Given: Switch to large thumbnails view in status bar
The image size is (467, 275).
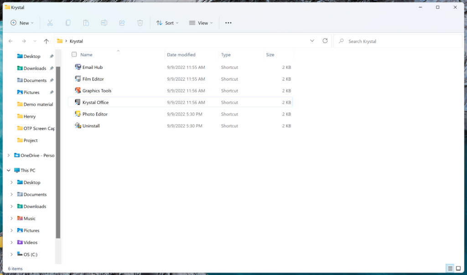Looking at the screenshot, I should pos(458,269).
